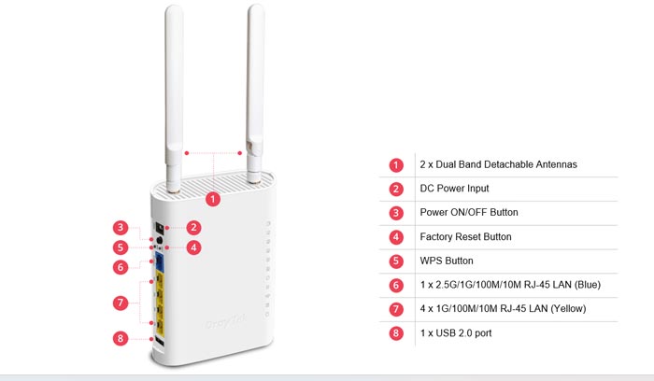Click '1 x USB 2.0 port' label
Image resolution: width=654 pixels, height=381 pixels.
pos(456,333)
